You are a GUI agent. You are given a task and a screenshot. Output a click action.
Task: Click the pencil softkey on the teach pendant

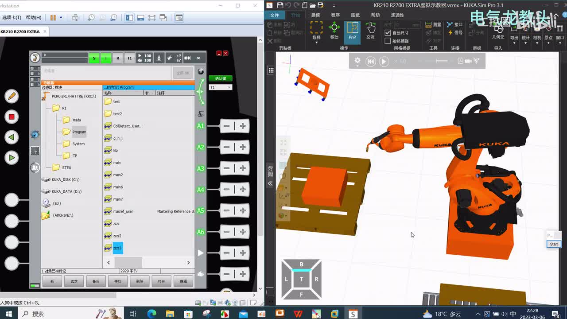click(12, 96)
